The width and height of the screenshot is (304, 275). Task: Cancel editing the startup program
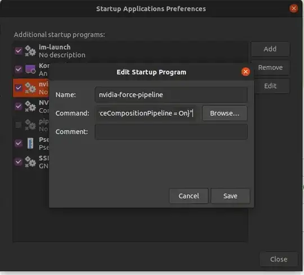tap(189, 196)
